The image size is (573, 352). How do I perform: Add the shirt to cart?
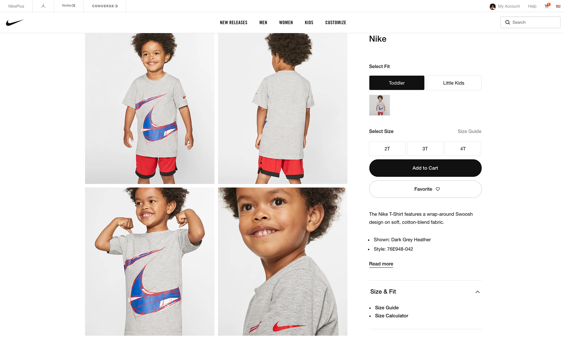(425, 168)
